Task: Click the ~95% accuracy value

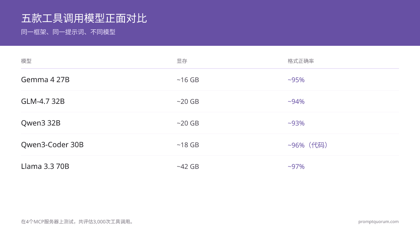Action: click(x=296, y=80)
